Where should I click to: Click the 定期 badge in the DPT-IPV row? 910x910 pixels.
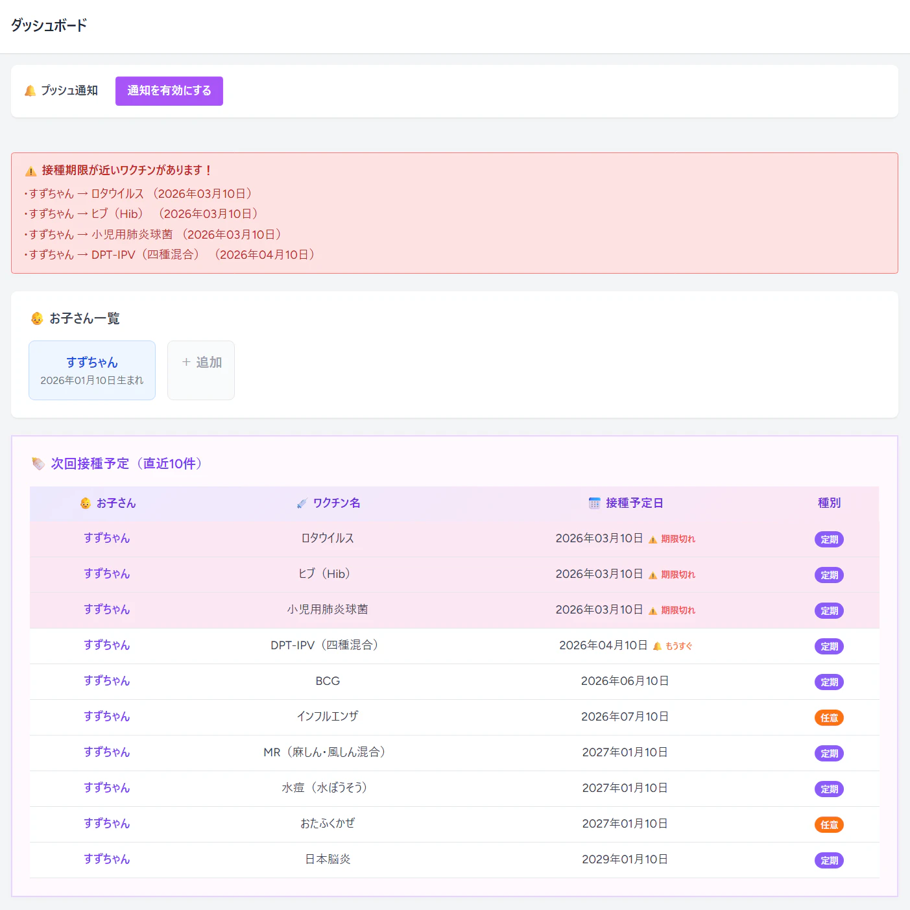(829, 647)
